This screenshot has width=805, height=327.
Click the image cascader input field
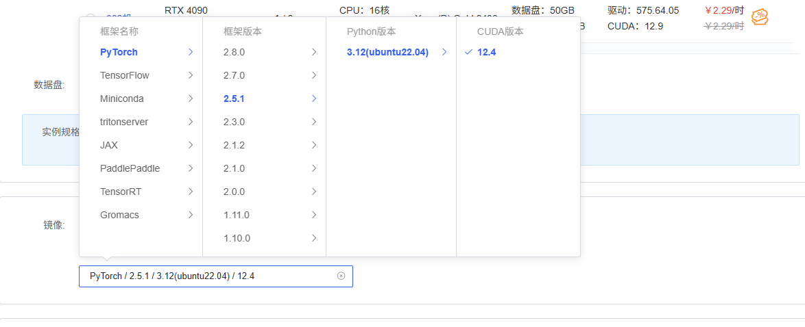point(215,276)
